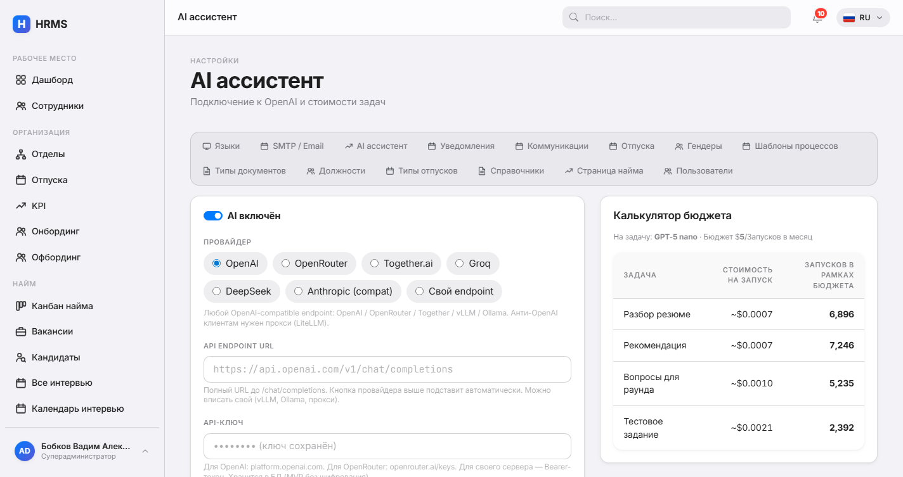This screenshot has height=477, width=903.
Task: Focus the Поиск search field
Action: click(677, 18)
